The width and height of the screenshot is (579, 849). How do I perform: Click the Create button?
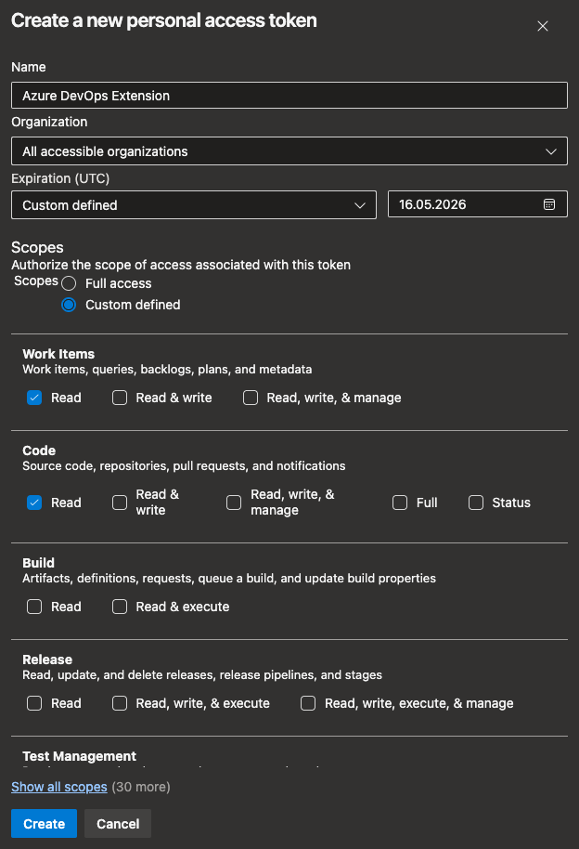(x=44, y=824)
